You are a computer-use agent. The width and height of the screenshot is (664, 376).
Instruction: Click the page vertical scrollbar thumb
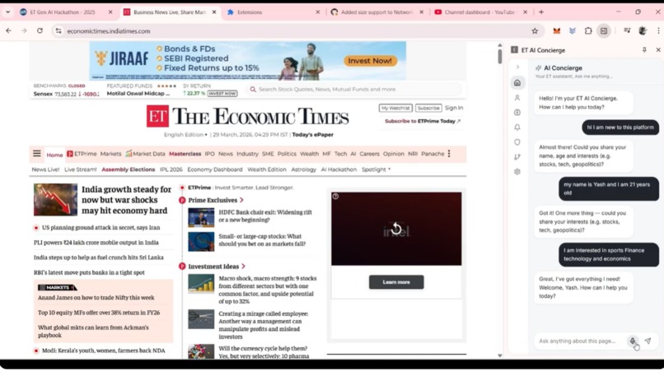500,56
